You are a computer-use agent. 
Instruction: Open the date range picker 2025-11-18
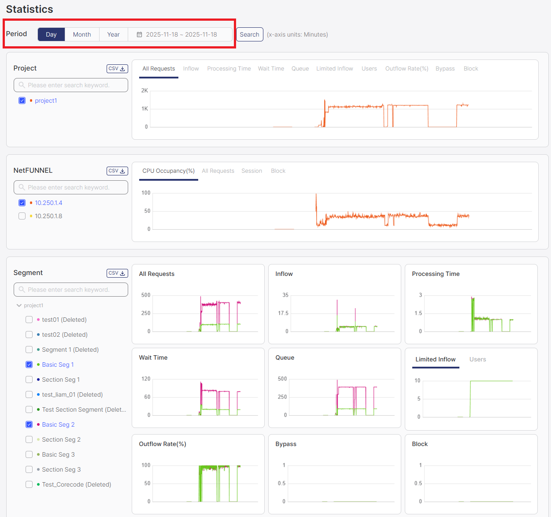click(x=181, y=34)
